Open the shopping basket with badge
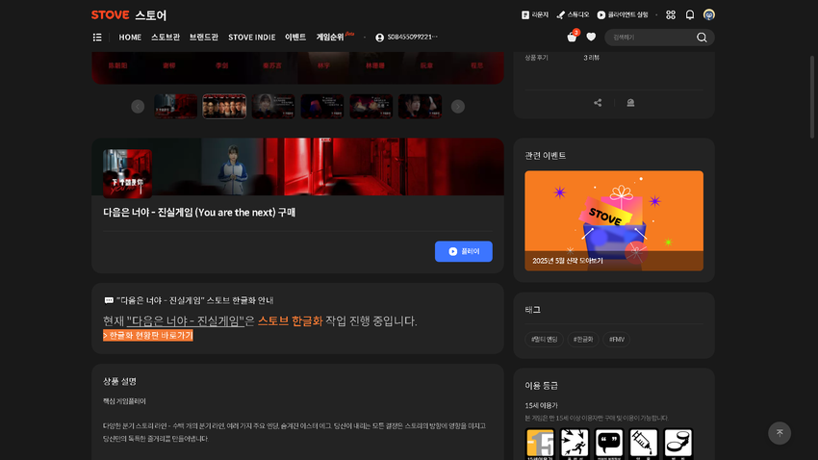The height and width of the screenshot is (460, 818). tap(573, 36)
